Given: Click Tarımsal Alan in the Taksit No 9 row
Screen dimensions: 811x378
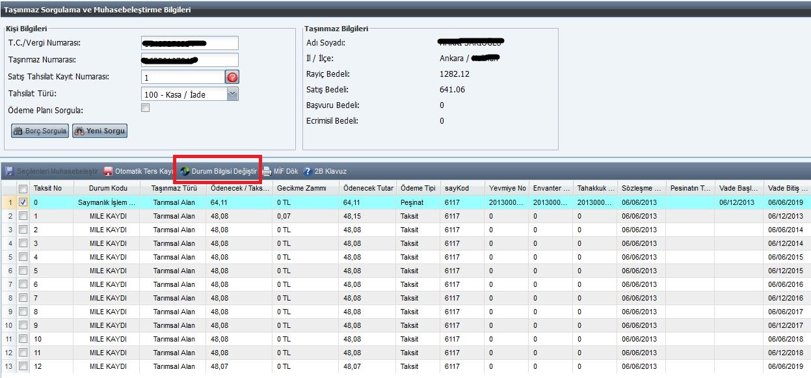Looking at the screenshot, I should (x=174, y=325).
